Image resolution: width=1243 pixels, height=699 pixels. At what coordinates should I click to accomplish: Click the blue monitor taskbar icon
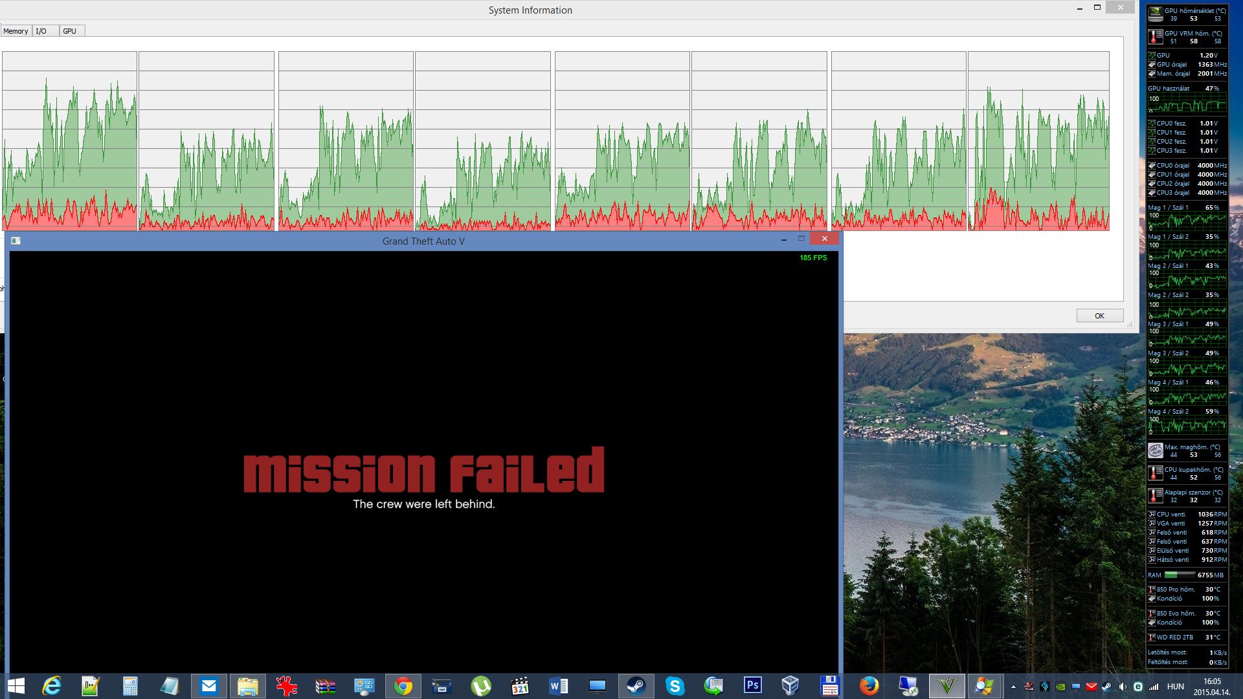(x=597, y=686)
